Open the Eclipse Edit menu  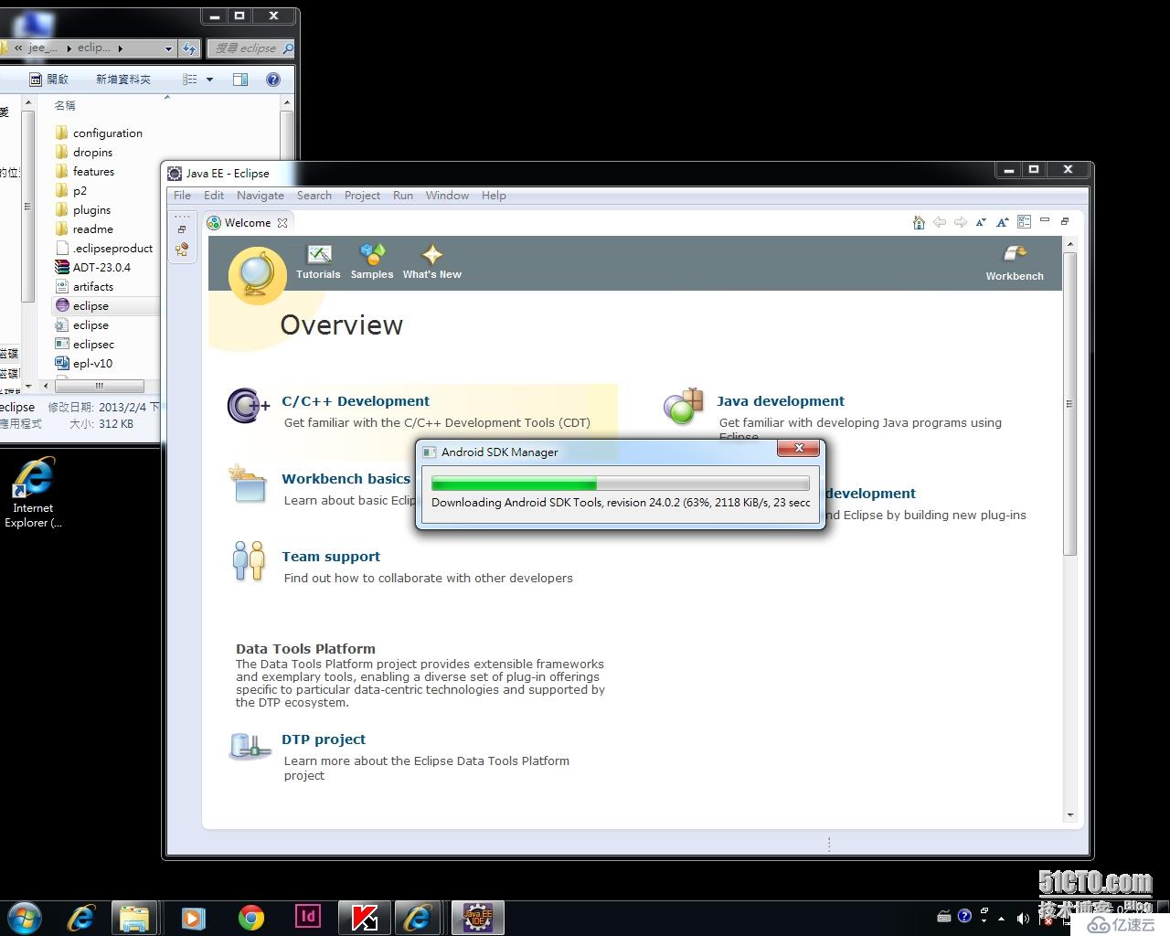pyautogui.click(x=214, y=196)
